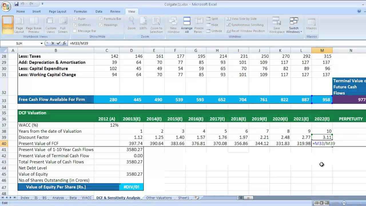Select the Sheet1 tab
The height and width of the screenshot is (206, 366).
(184, 198)
